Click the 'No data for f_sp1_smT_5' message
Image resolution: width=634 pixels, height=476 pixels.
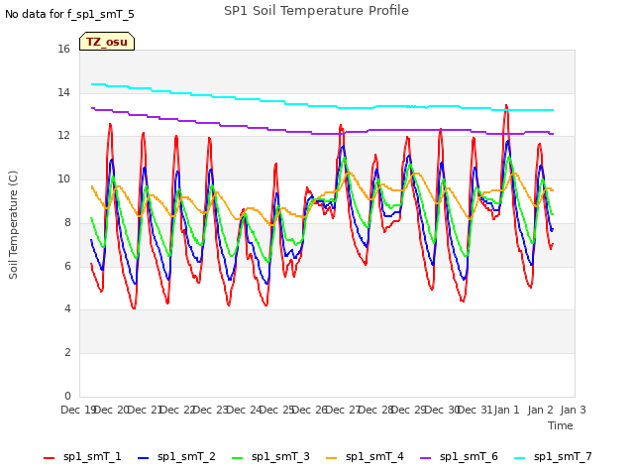point(69,15)
